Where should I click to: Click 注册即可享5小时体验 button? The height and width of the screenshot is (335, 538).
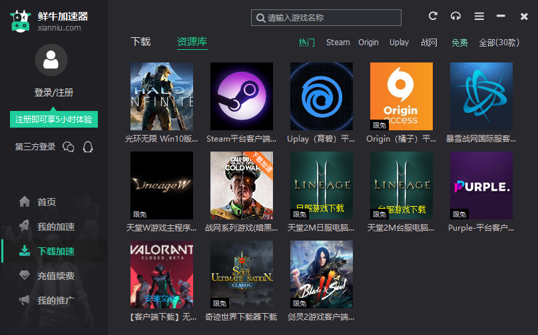point(54,120)
